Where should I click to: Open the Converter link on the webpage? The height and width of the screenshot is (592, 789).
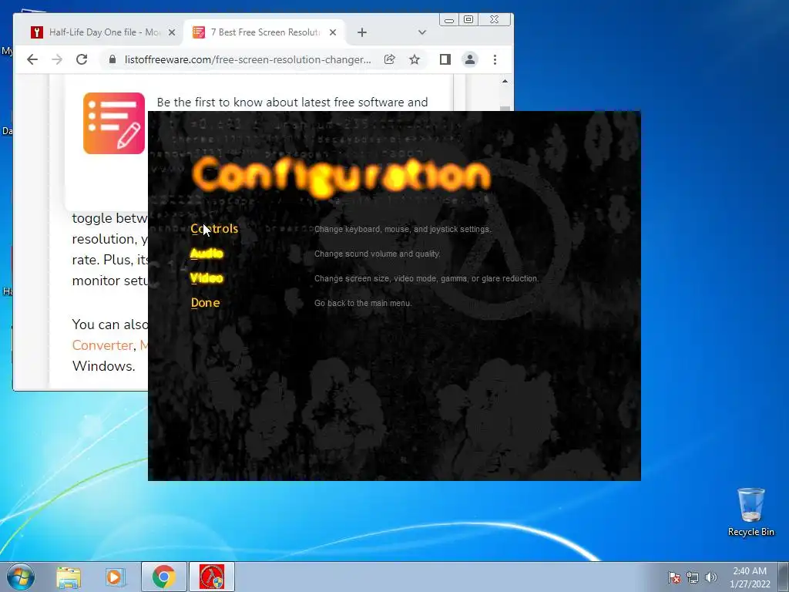tap(102, 345)
